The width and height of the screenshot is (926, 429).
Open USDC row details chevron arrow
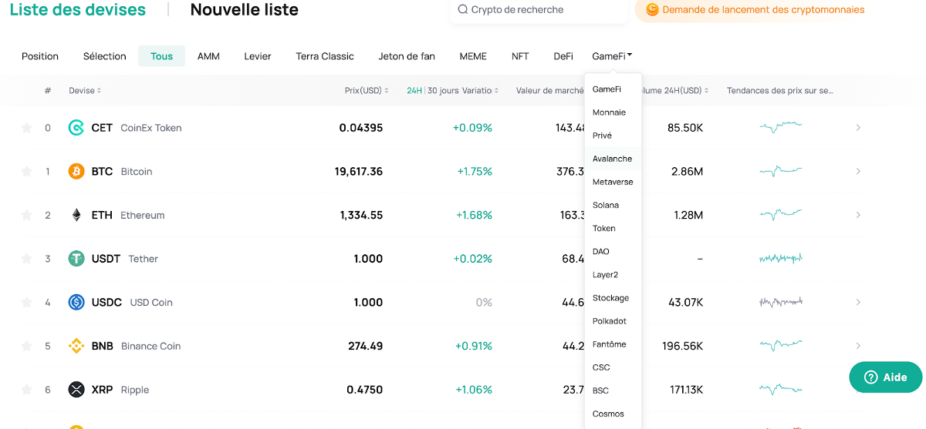point(858,302)
